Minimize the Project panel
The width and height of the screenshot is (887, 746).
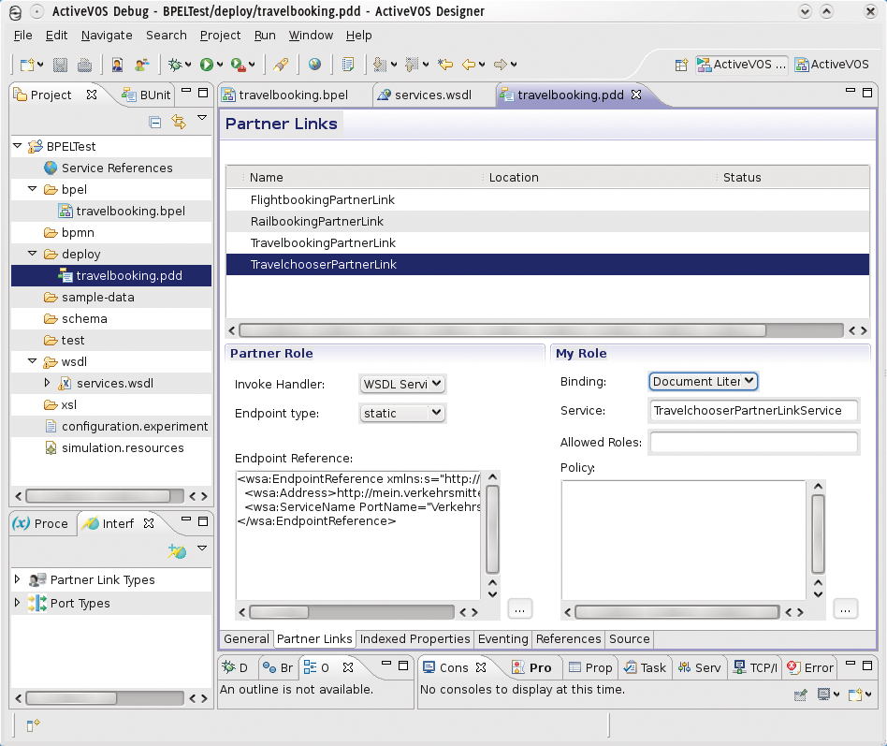(185, 91)
